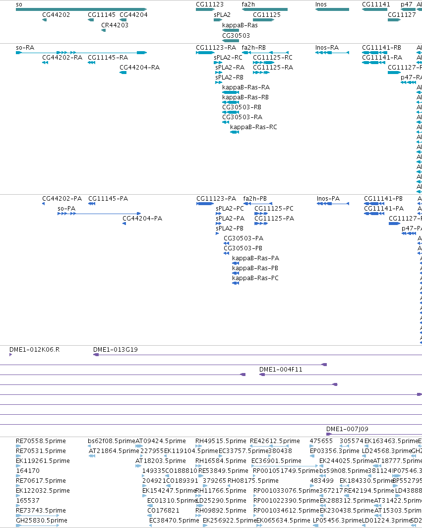This screenshot has height=528, width=422.
Task: Click the Inos gene label
Action: point(321,4)
